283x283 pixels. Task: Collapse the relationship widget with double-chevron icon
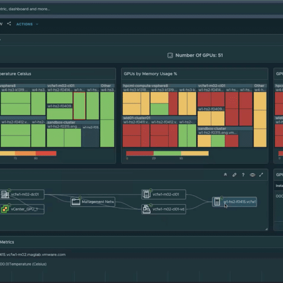[225, 175]
